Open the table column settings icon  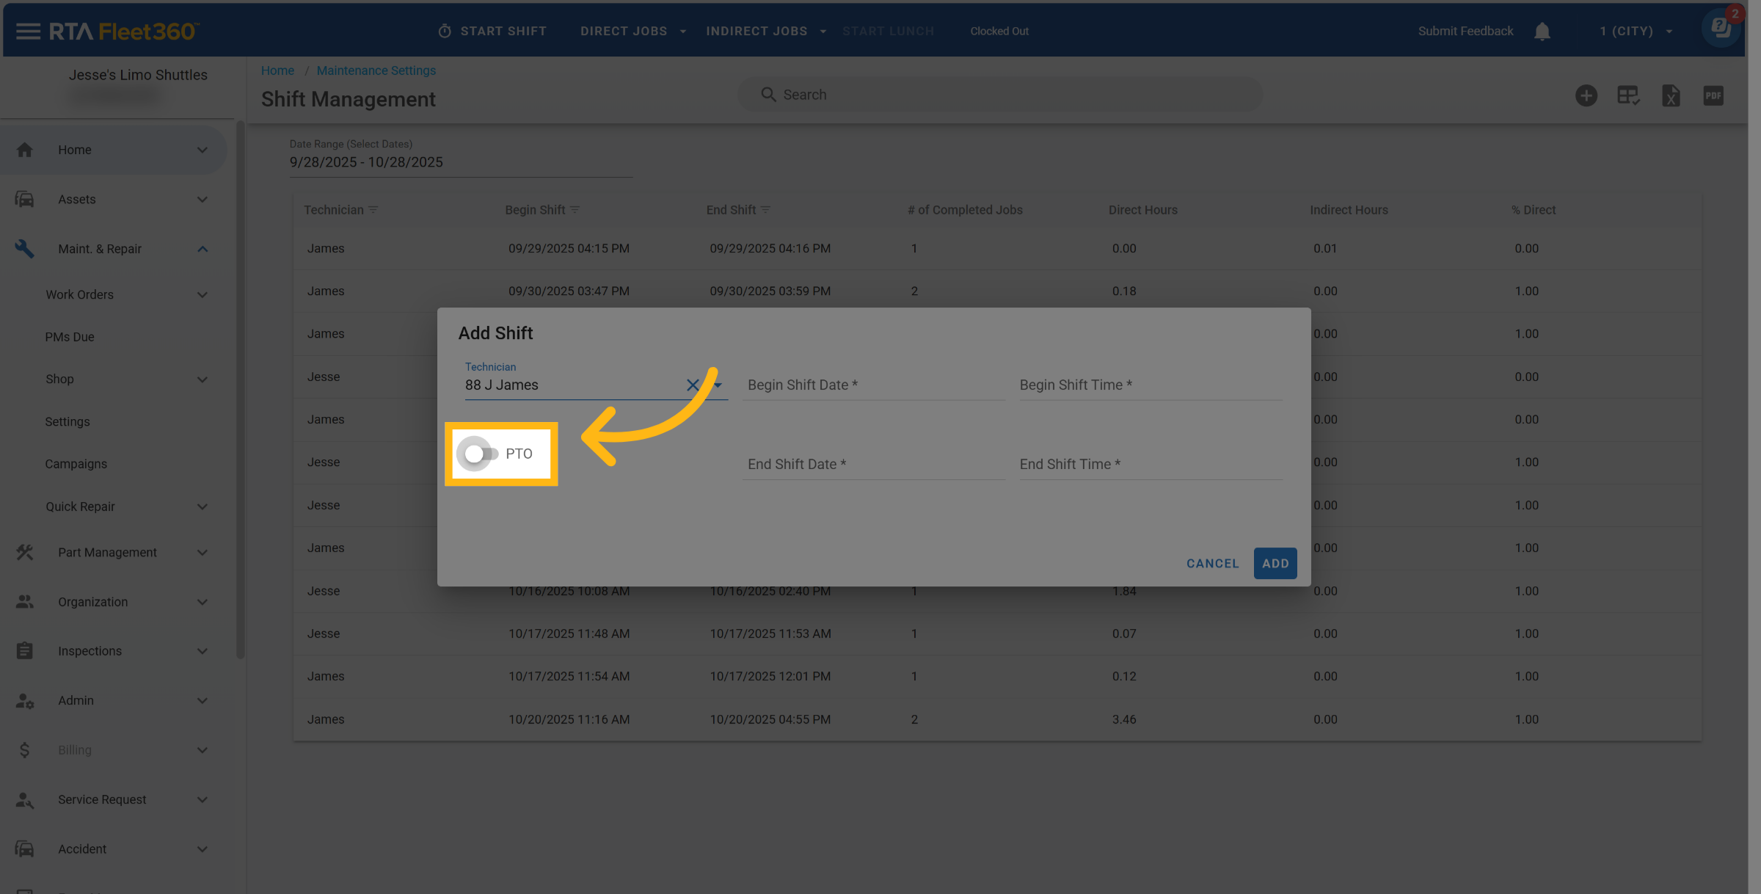pyautogui.click(x=1628, y=95)
